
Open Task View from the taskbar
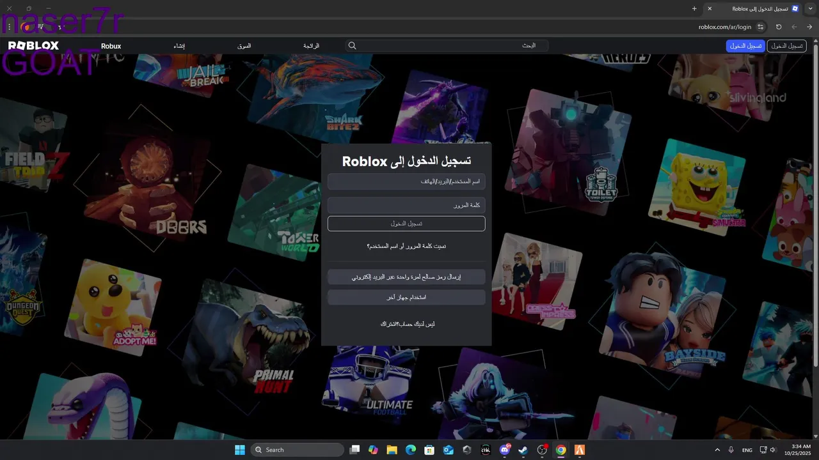tap(354, 450)
